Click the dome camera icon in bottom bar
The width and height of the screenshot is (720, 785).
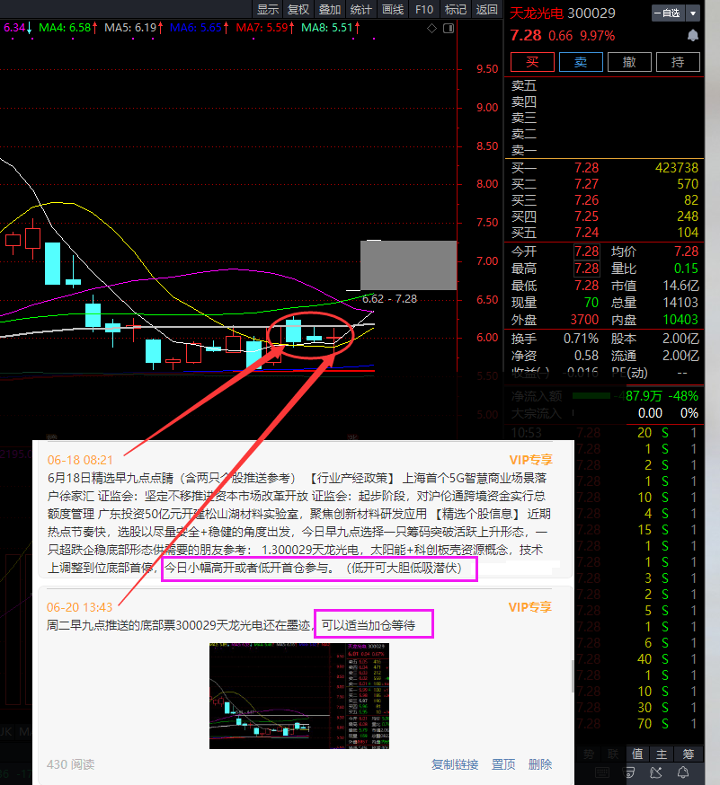628,772
